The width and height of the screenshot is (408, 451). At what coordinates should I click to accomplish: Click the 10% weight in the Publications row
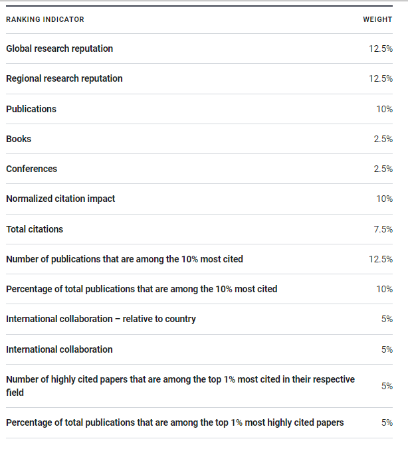[x=384, y=109]
